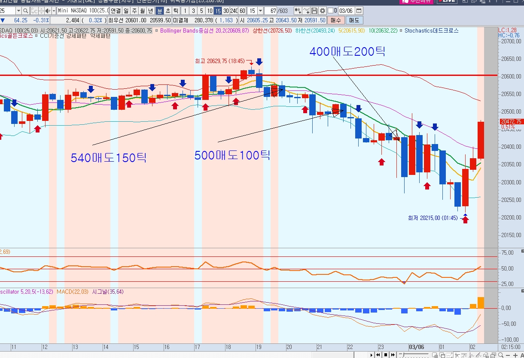Open the calendar date picker icon
The height and width of the screenshot is (358, 524).
[x=359, y=11]
